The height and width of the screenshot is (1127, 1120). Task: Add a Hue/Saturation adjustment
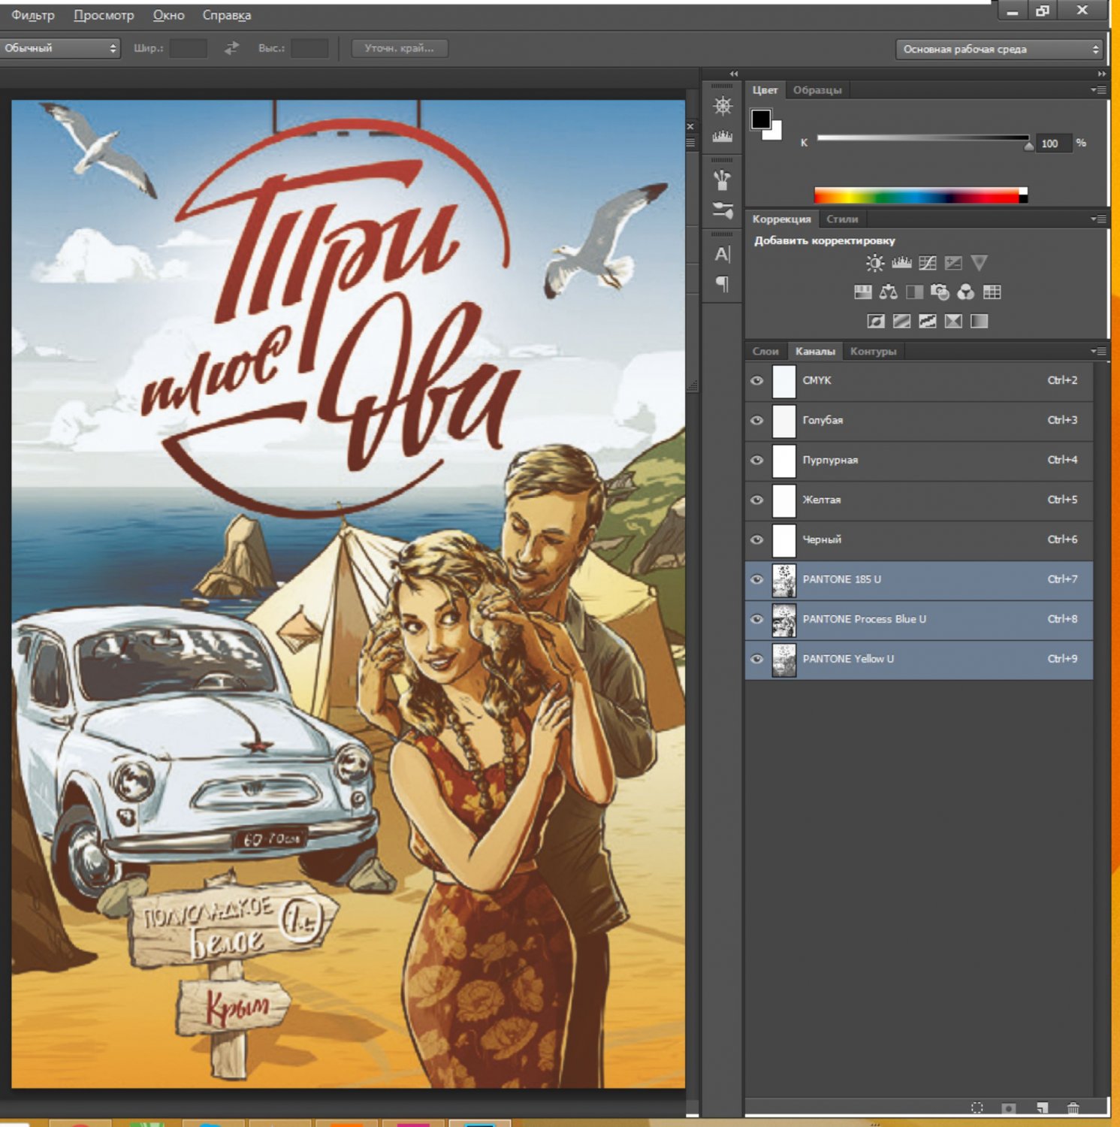point(863,292)
